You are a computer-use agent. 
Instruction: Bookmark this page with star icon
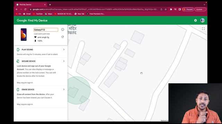(x=166, y=9)
